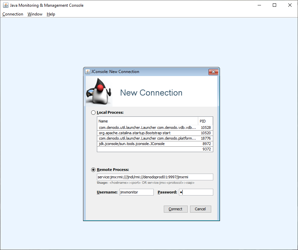The image size is (298, 250).
Task: Select org.apache.catalina.startup.Bootstrap start row
Action: [155, 133]
